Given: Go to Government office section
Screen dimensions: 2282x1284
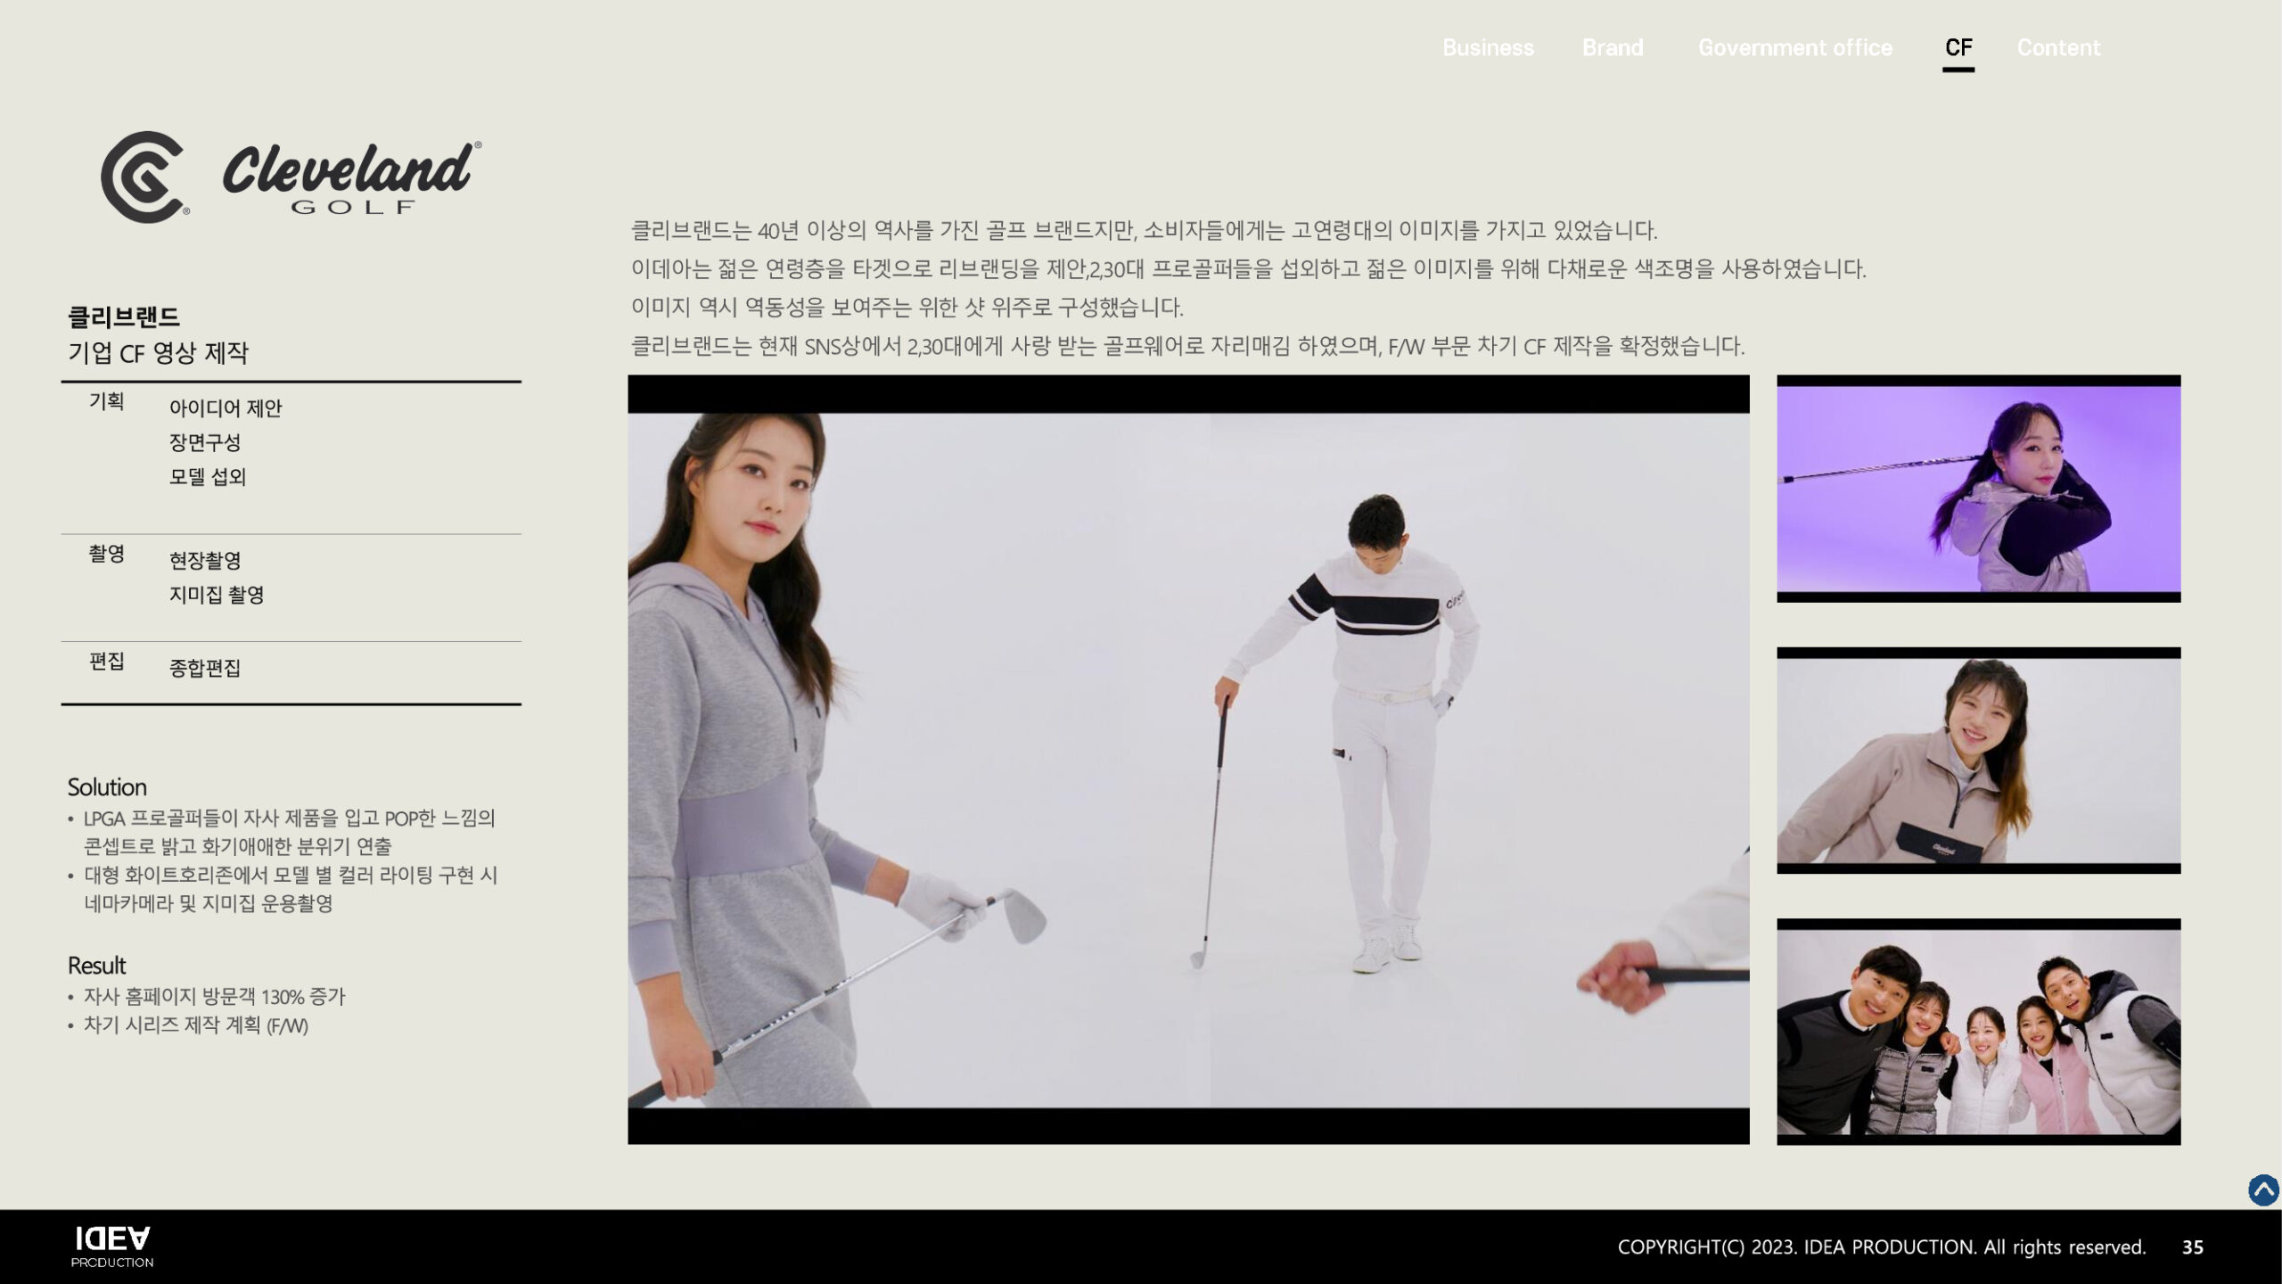Looking at the screenshot, I should pos(1794,48).
